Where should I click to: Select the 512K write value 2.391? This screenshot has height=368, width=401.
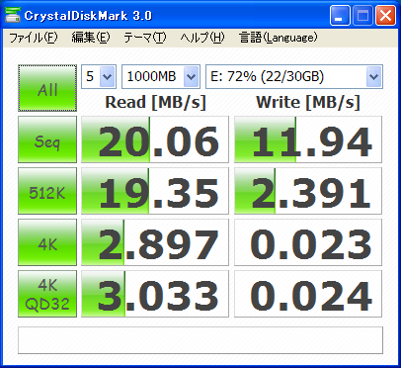point(308,191)
